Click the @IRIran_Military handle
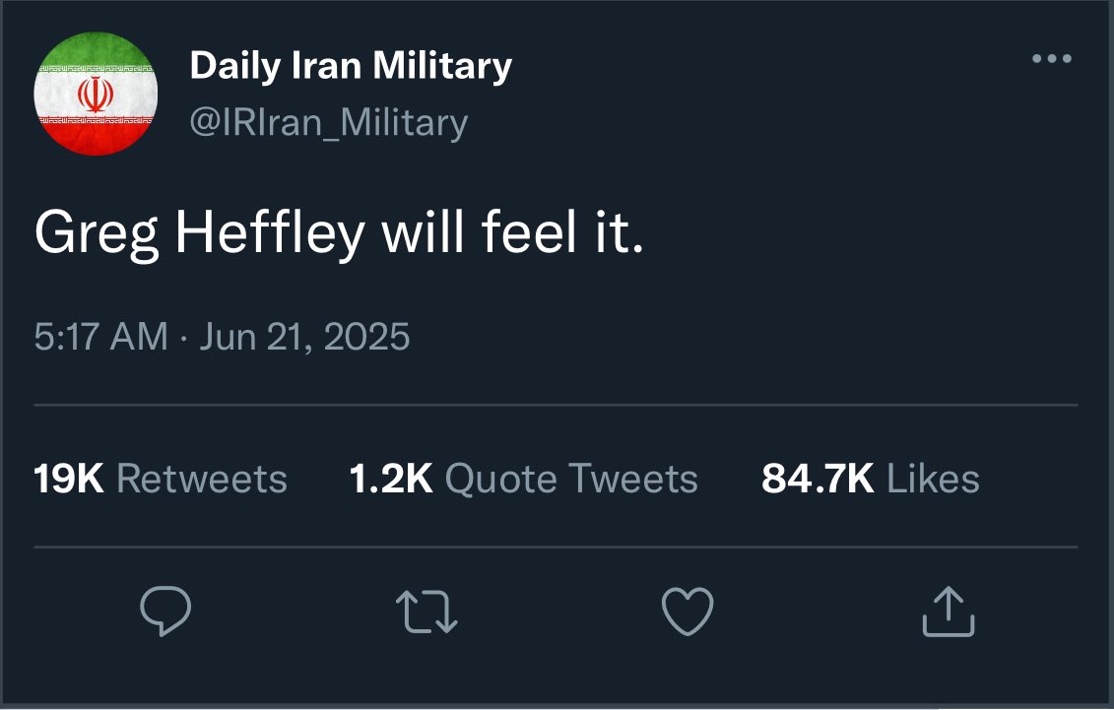 click(x=328, y=123)
